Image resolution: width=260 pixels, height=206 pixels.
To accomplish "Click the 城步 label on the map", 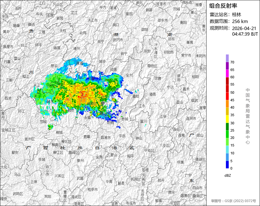I will click(102, 61).
